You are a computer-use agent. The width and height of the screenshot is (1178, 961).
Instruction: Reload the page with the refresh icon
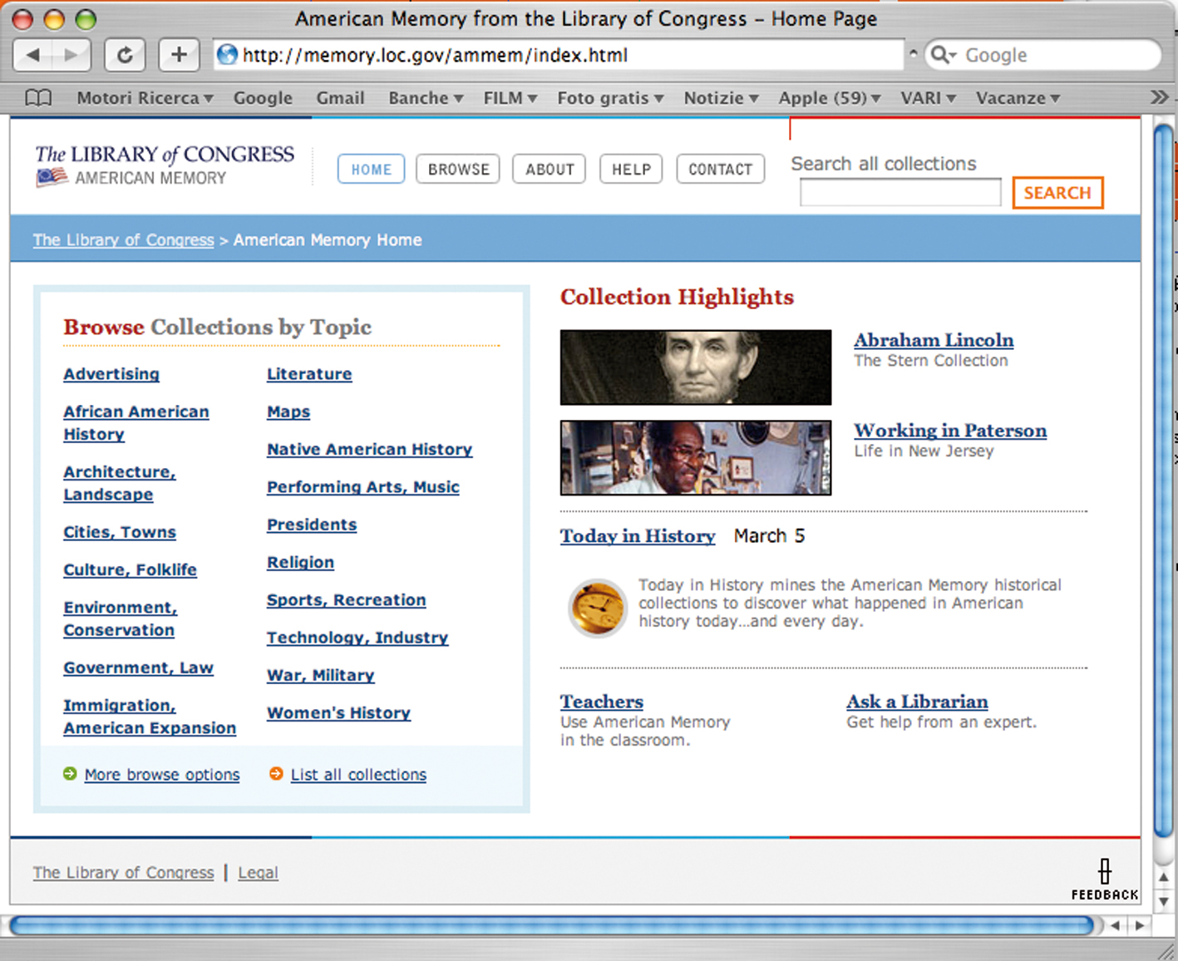pos(125,55)
